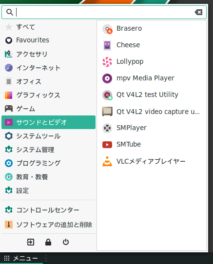
Task: Click the logout icon
Action: point(31,242)
